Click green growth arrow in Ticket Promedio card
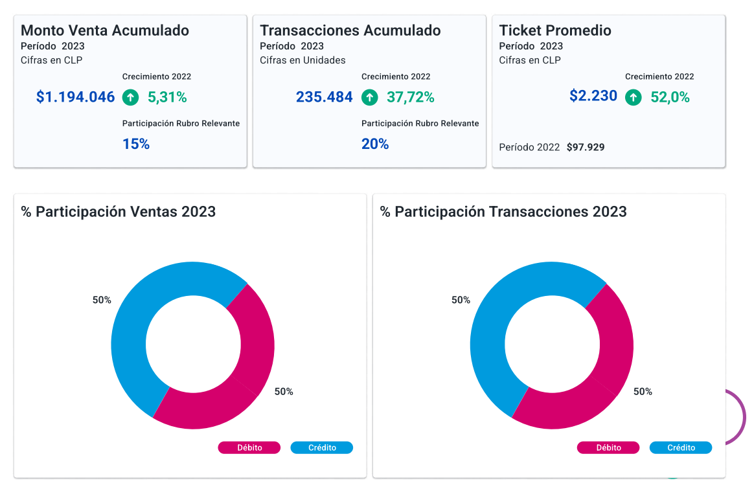This screenshot has width=754, height=487. tap(633, 98)
